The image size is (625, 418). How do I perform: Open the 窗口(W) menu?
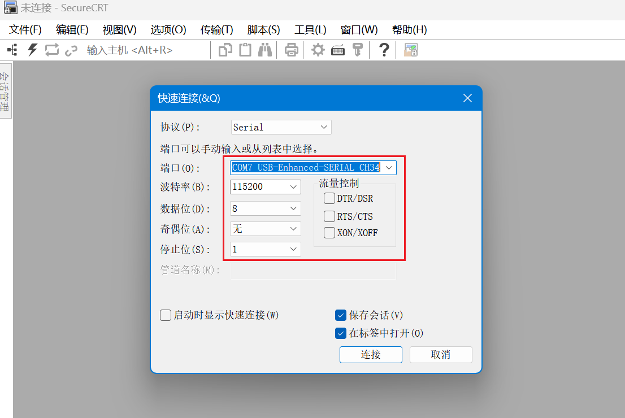(359, 30)
